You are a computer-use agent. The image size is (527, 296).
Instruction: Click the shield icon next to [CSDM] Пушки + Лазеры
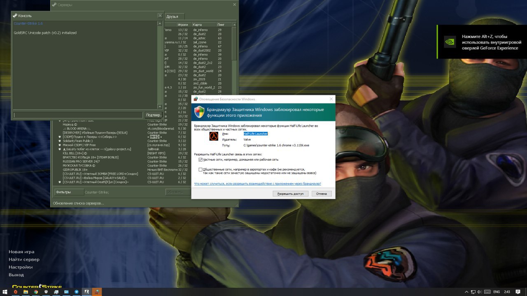pos(60,137)
